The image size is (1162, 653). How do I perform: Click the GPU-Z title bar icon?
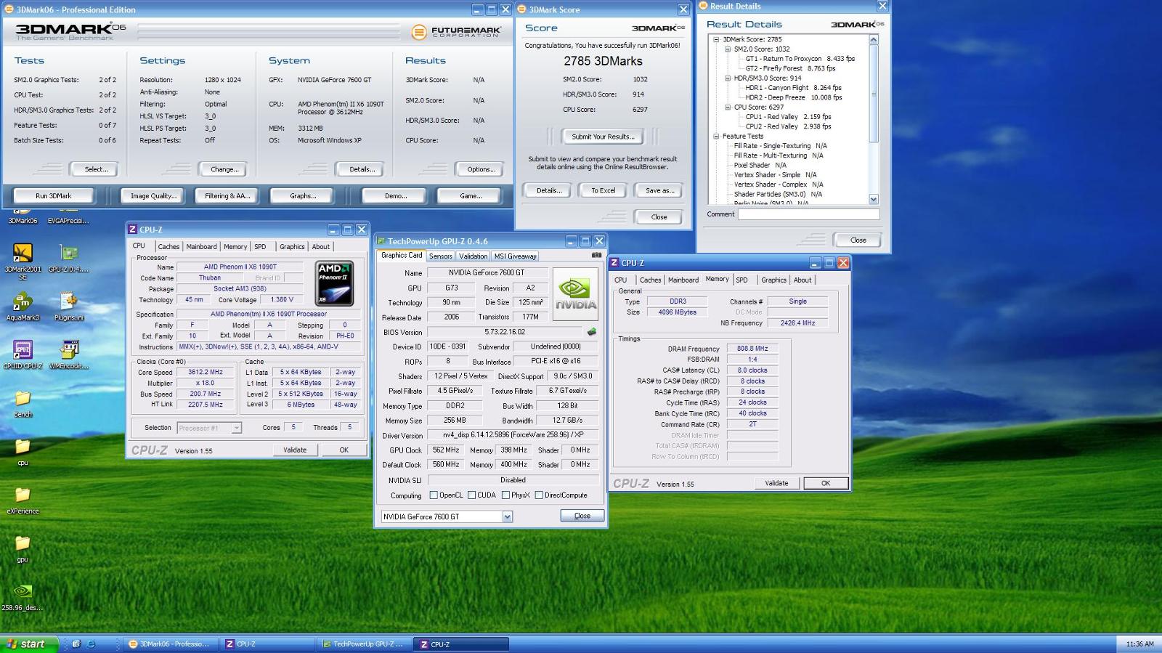pos(381,241)
